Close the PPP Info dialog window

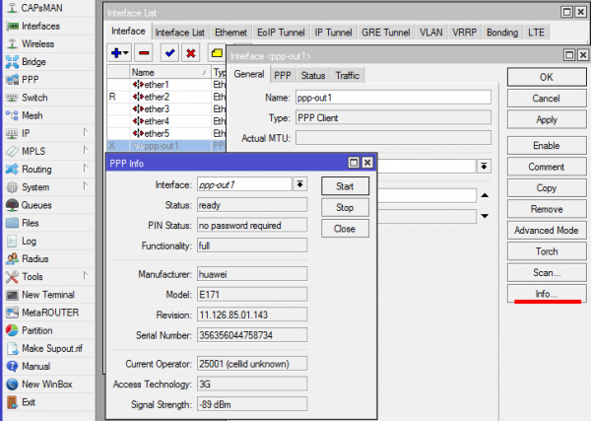coord(366,162)
